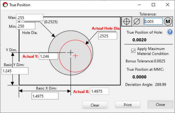The height and width of the screenshot is (113, 175).
Task: Click the Actual X value field
Action: click(x=99, y=91)
